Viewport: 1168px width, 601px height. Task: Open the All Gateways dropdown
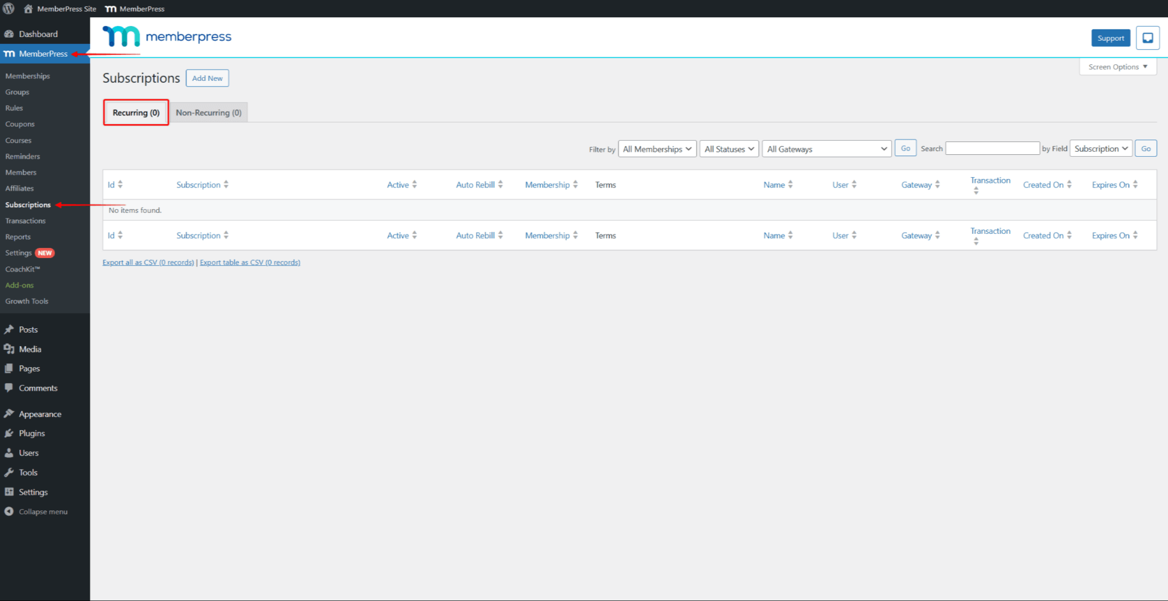(826, 148)
